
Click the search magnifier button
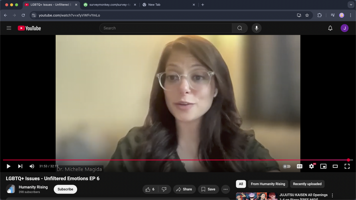pos(240,28)
